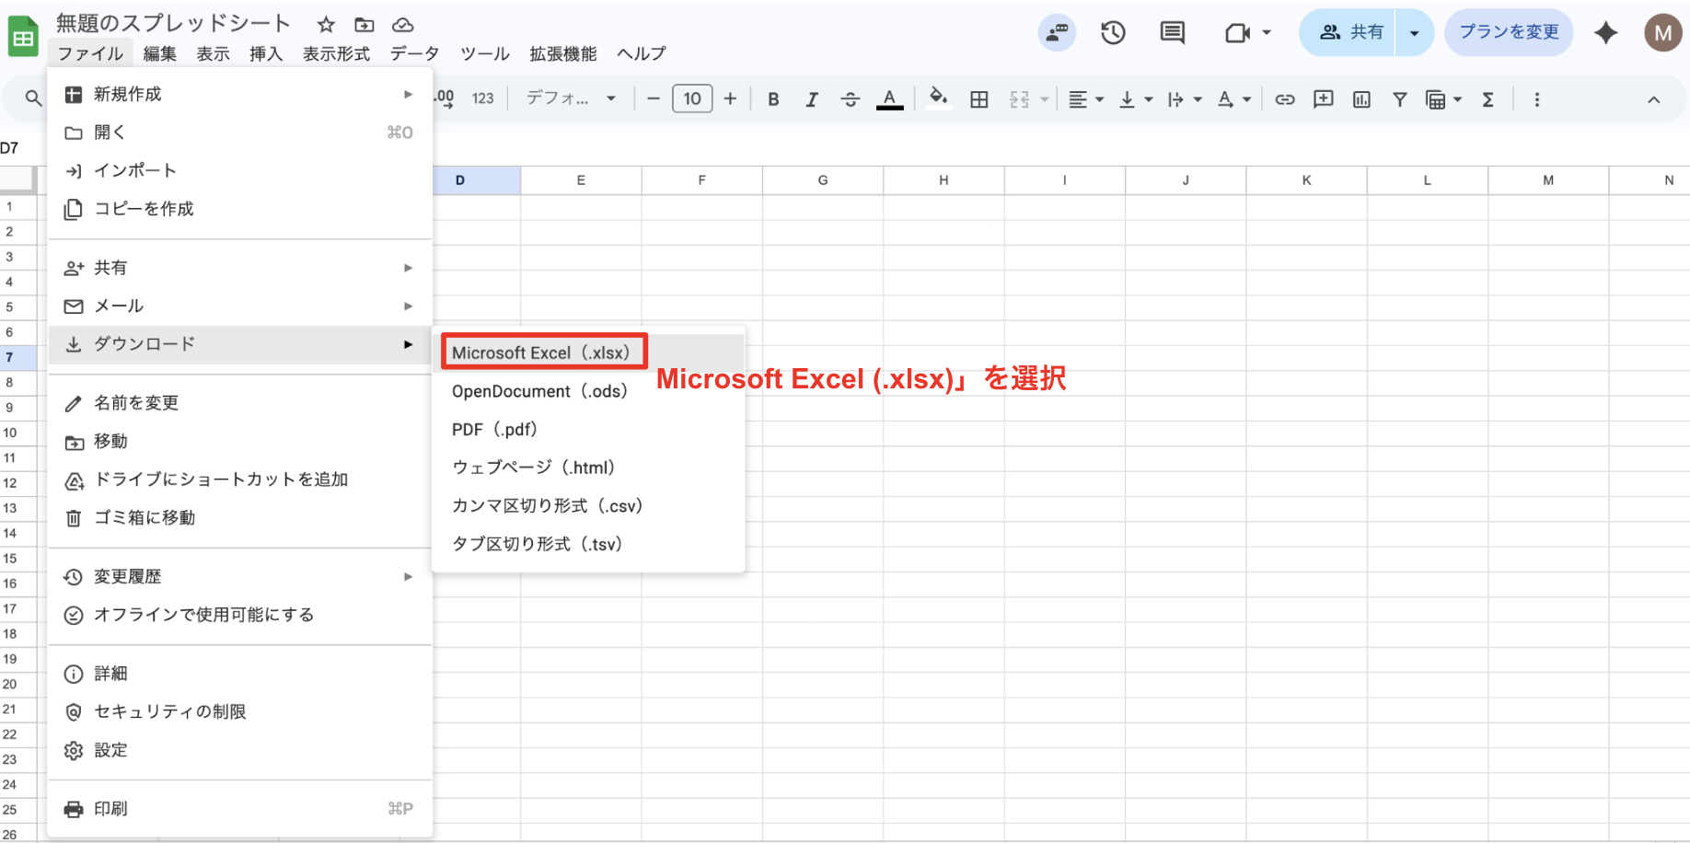Expand the 新規作成 submenu

click(x=239, y=94)
